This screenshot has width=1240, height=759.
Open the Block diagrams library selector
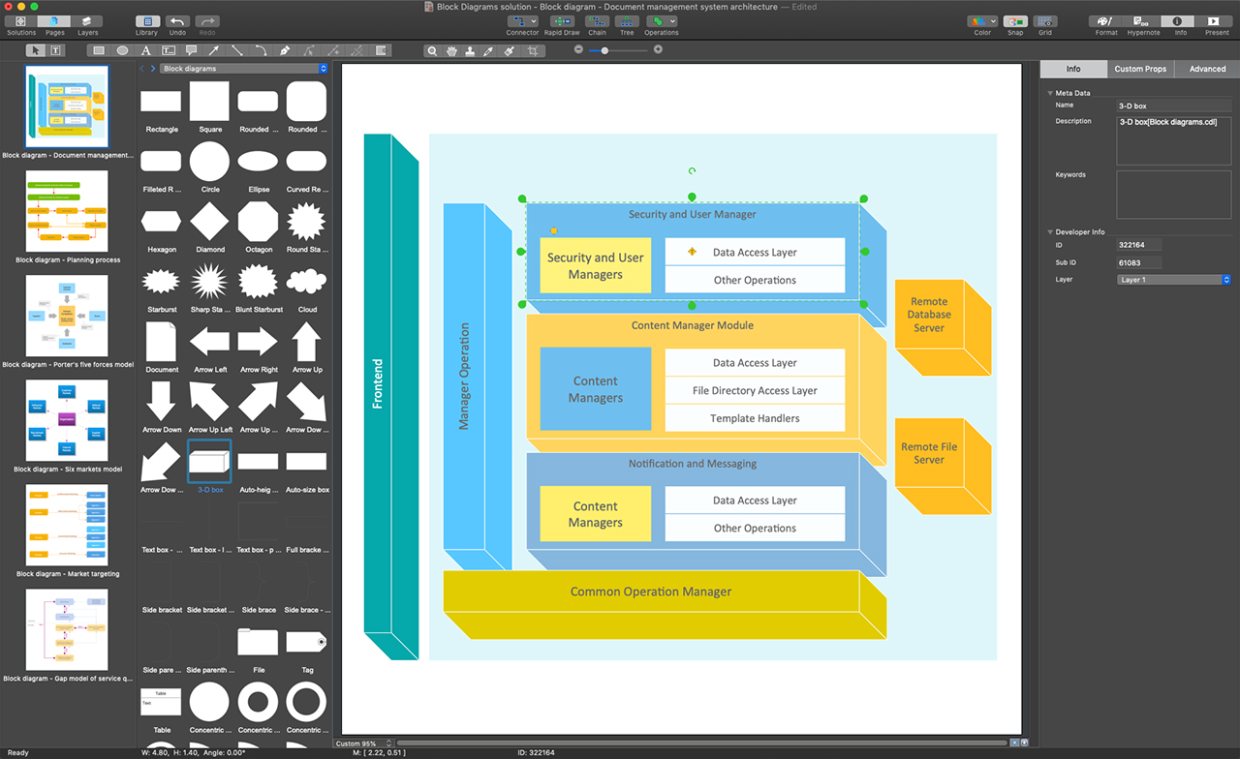pos(241,69)
